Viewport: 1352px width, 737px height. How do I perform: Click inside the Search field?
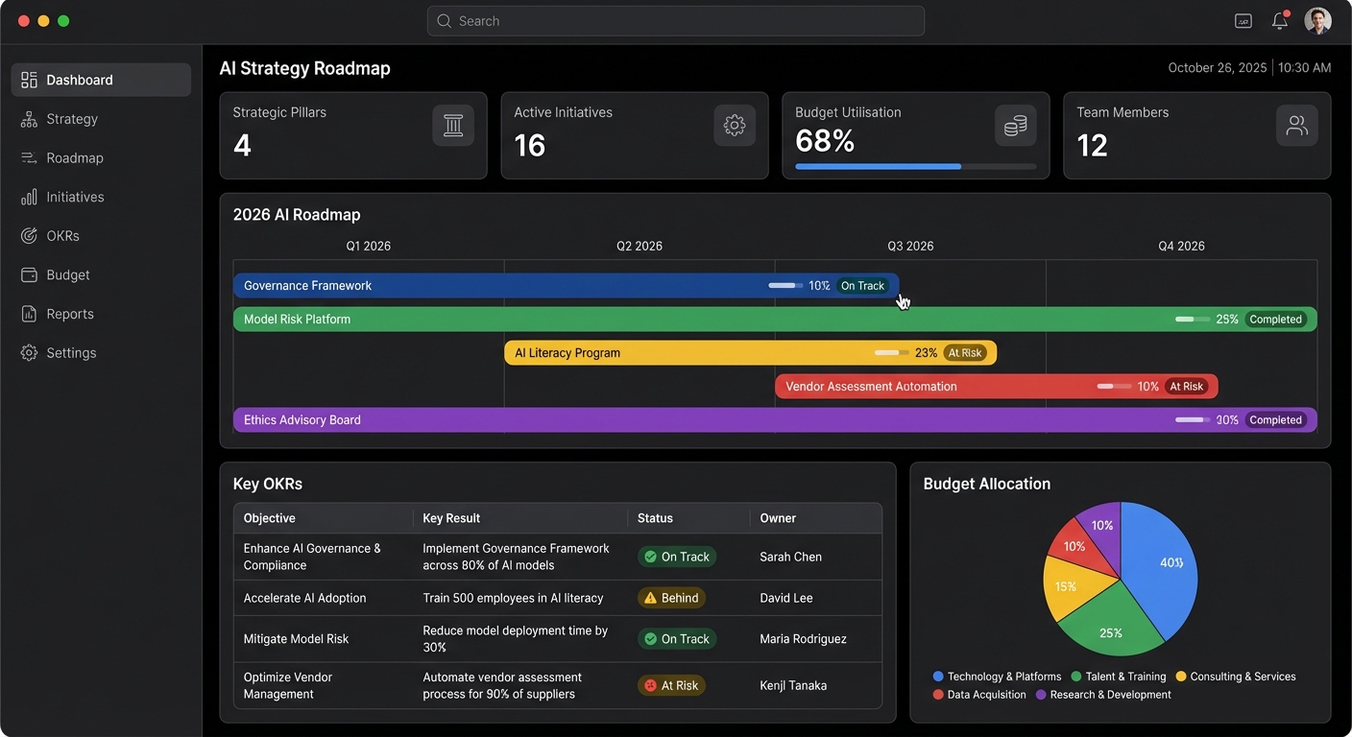click(675, 20)
